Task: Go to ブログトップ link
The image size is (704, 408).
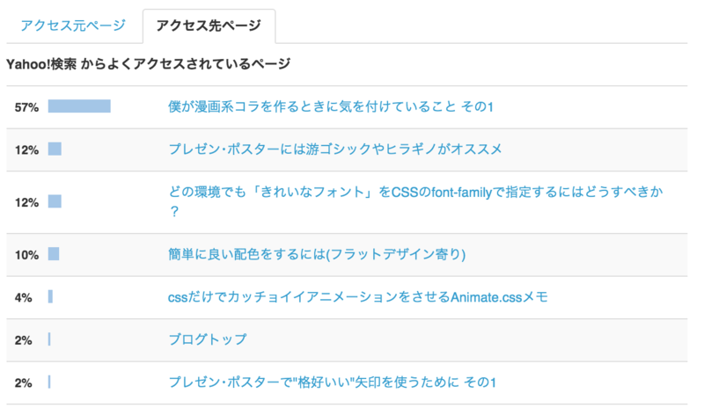Action: tap(208, 340)
